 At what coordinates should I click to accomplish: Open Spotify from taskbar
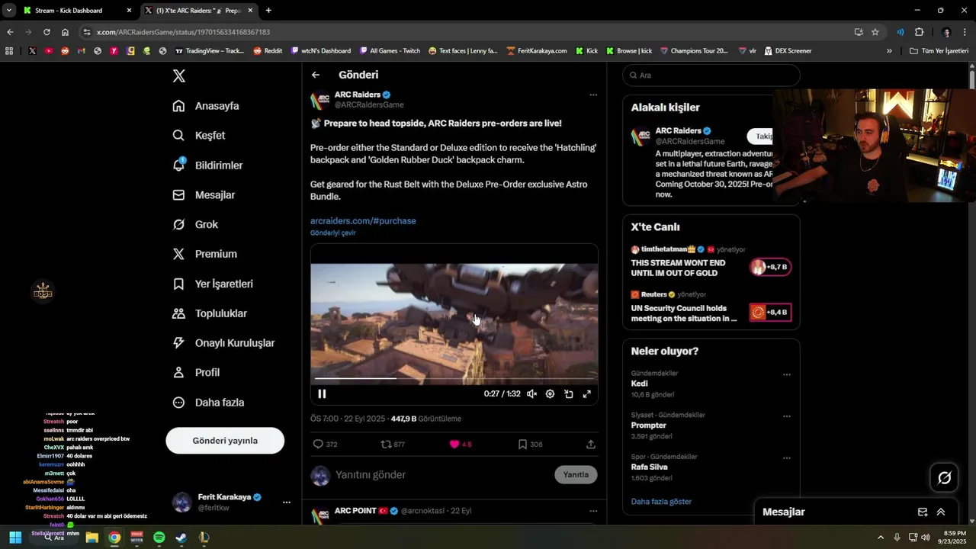click(159, 538)
